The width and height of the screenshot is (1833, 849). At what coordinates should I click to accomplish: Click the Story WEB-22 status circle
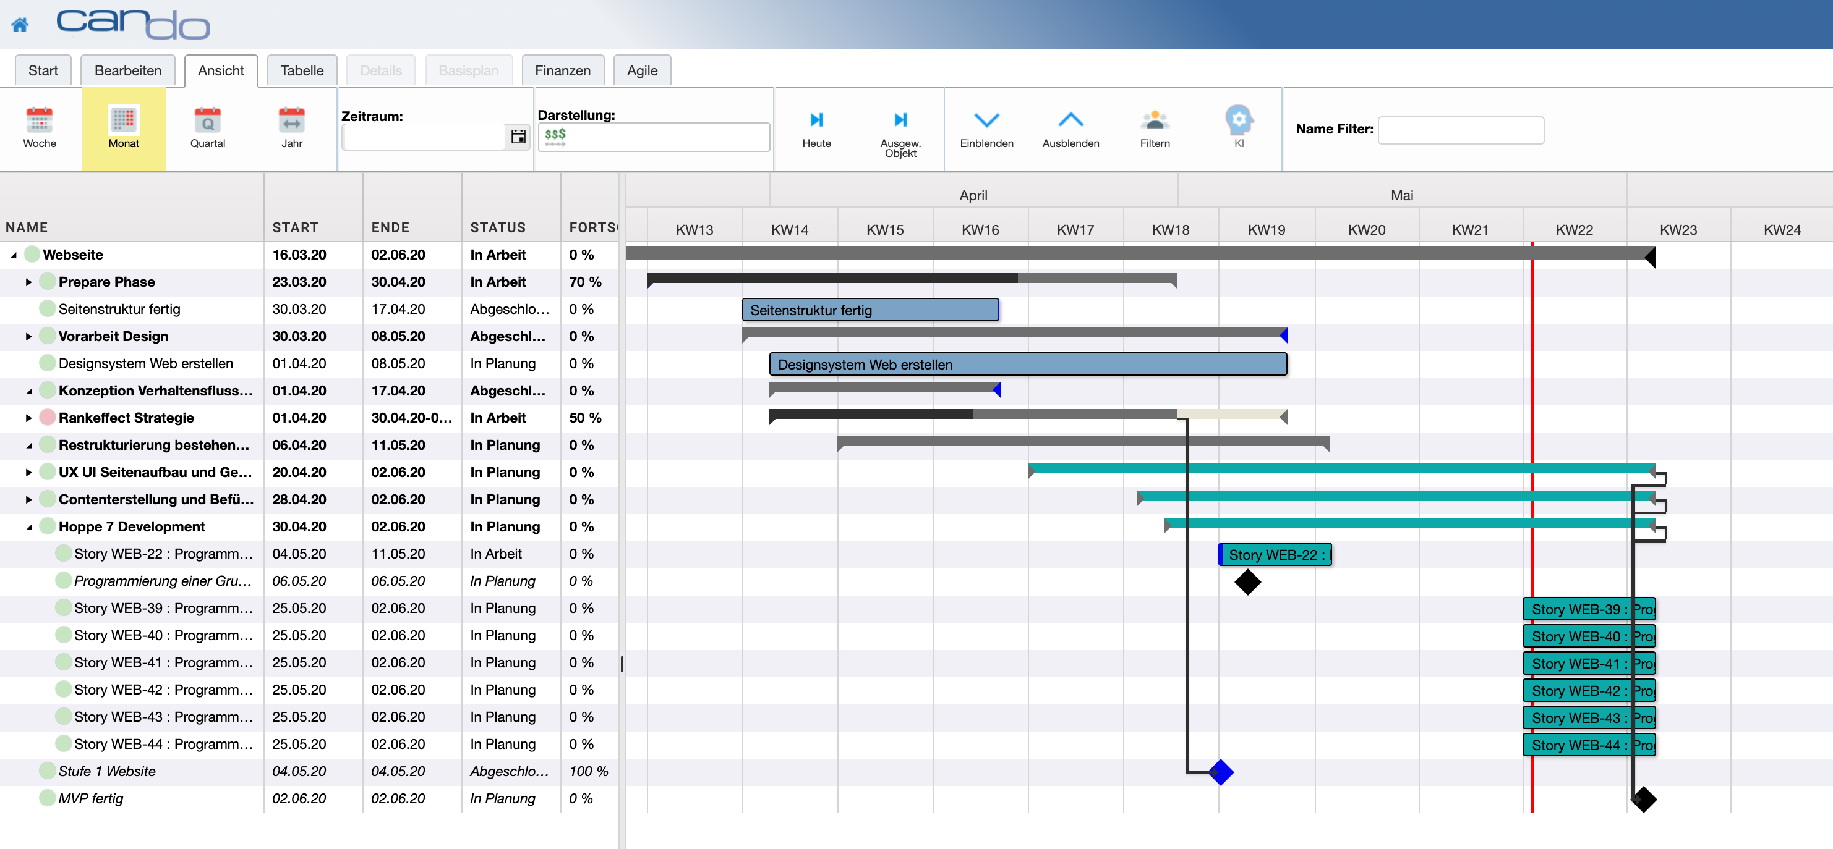[x=63, y=553]
